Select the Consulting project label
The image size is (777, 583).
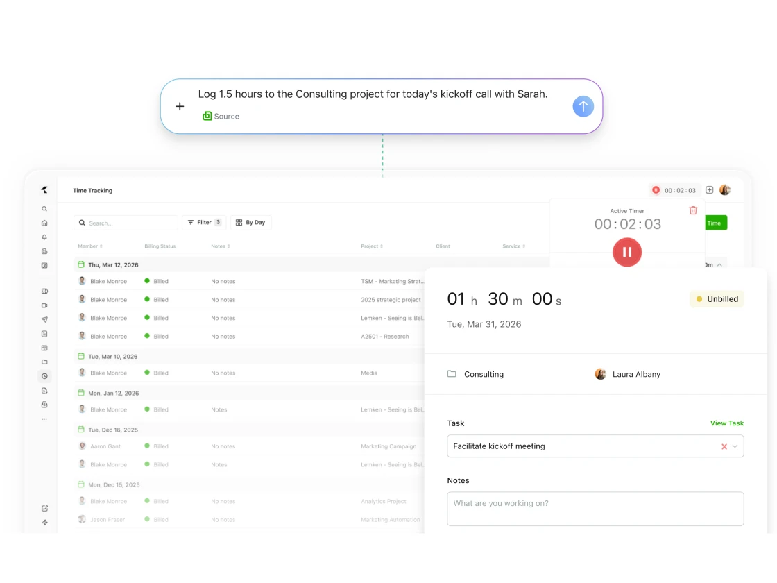[x=484, y=374]
